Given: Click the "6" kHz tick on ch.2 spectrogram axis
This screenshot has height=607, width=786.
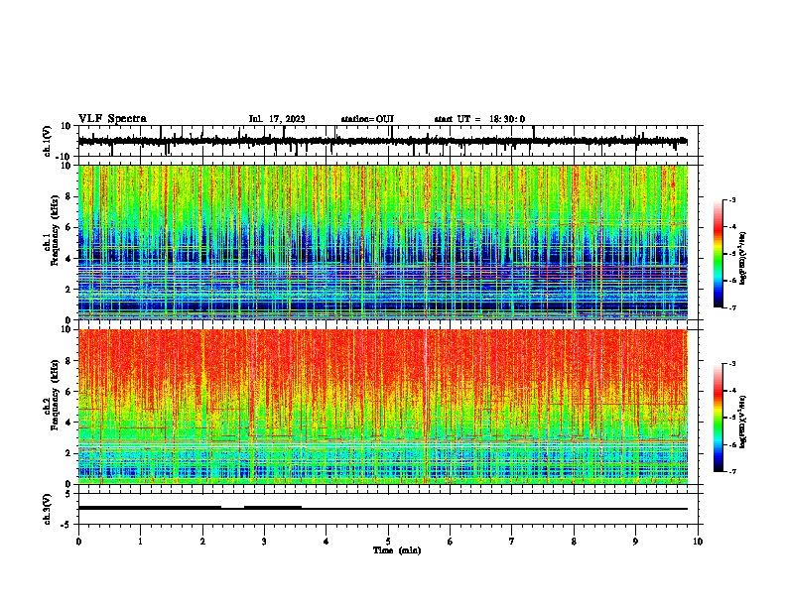Looking at the screenshot, I should pos(69,391).
